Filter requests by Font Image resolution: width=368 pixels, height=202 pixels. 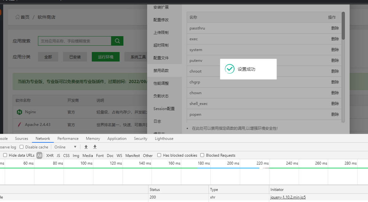(x=100, y=155)
